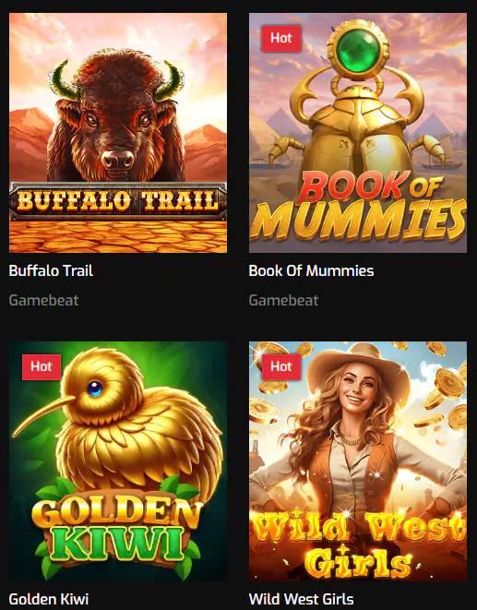Click Gamebeat provider under Book Of Mummies
Viewport: 477px width, 610px height.
point(283,300)
